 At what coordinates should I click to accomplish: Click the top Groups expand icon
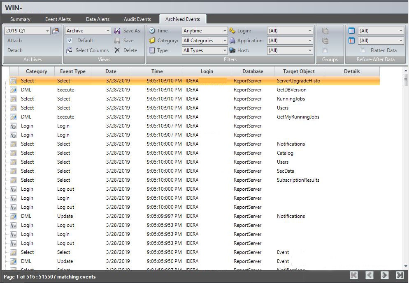pos(325,31)
